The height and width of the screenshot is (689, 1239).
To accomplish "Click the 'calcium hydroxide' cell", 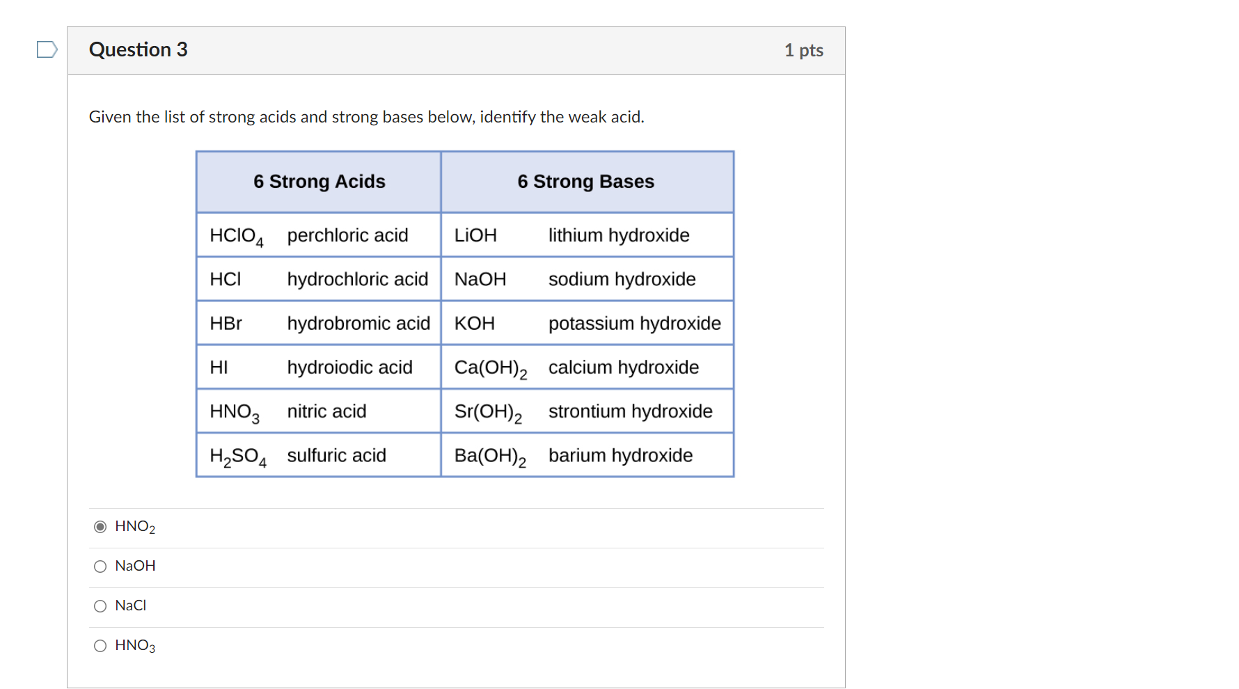I will point(623,367).
